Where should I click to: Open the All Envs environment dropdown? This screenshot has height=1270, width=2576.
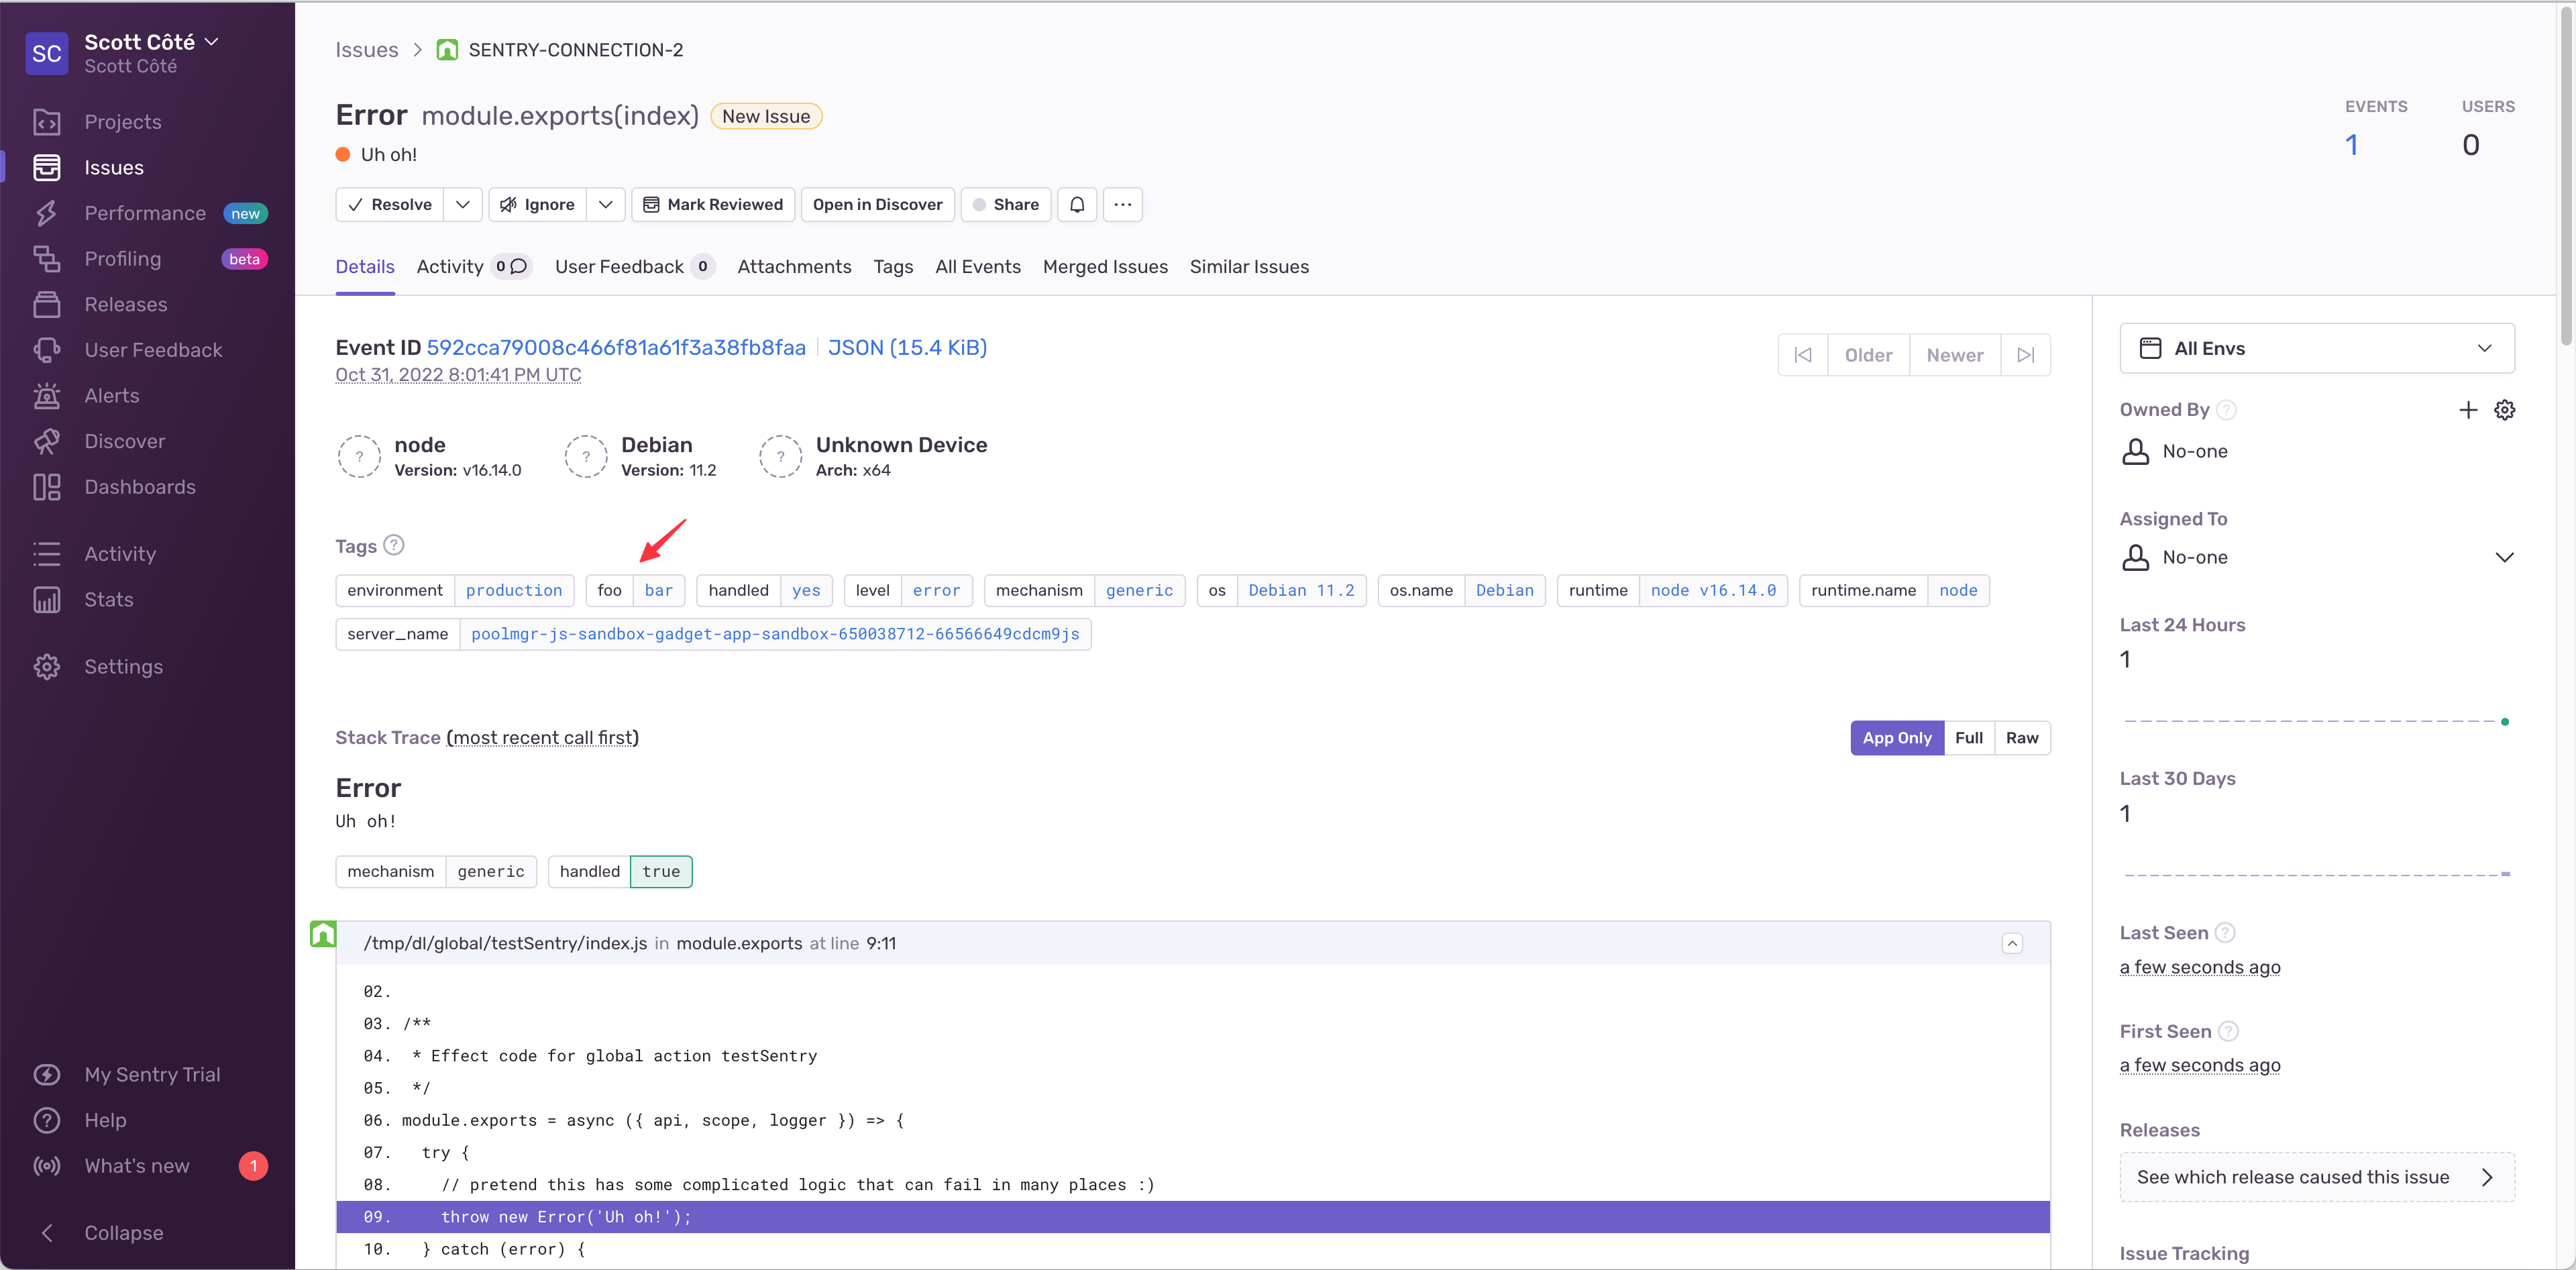click(x=2317, y=348)
